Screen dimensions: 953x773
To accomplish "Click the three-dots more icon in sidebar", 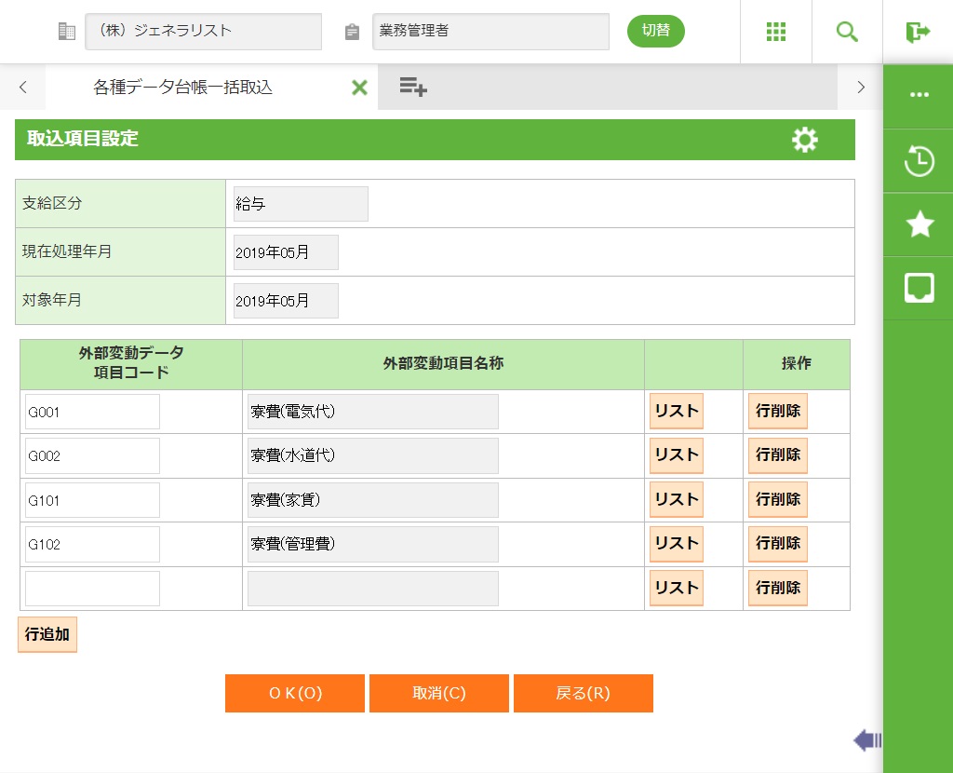I will 919,95.
